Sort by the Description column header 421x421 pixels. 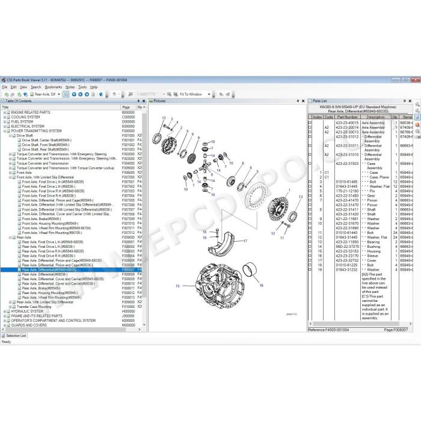(x=375, y=117)
